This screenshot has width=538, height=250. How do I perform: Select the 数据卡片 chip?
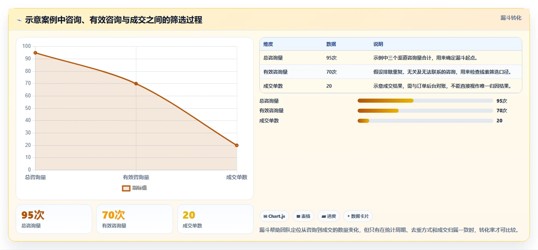pos(358,216)
